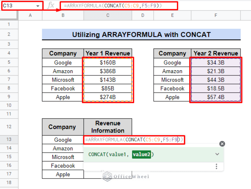Select row 1 header

[x=9, y=24]
